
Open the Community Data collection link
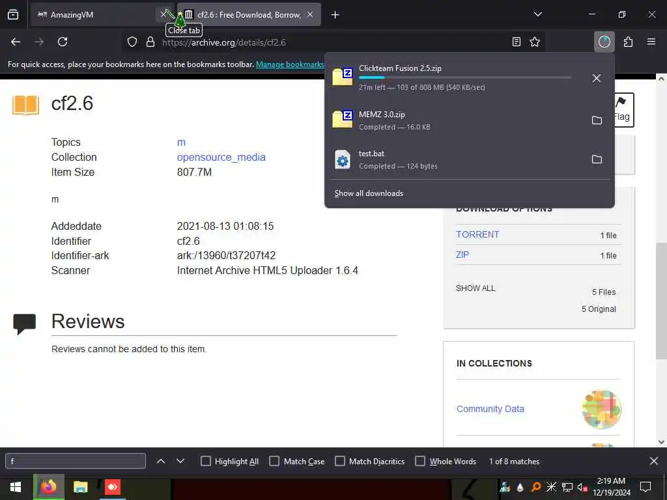[x=490, y=409]
